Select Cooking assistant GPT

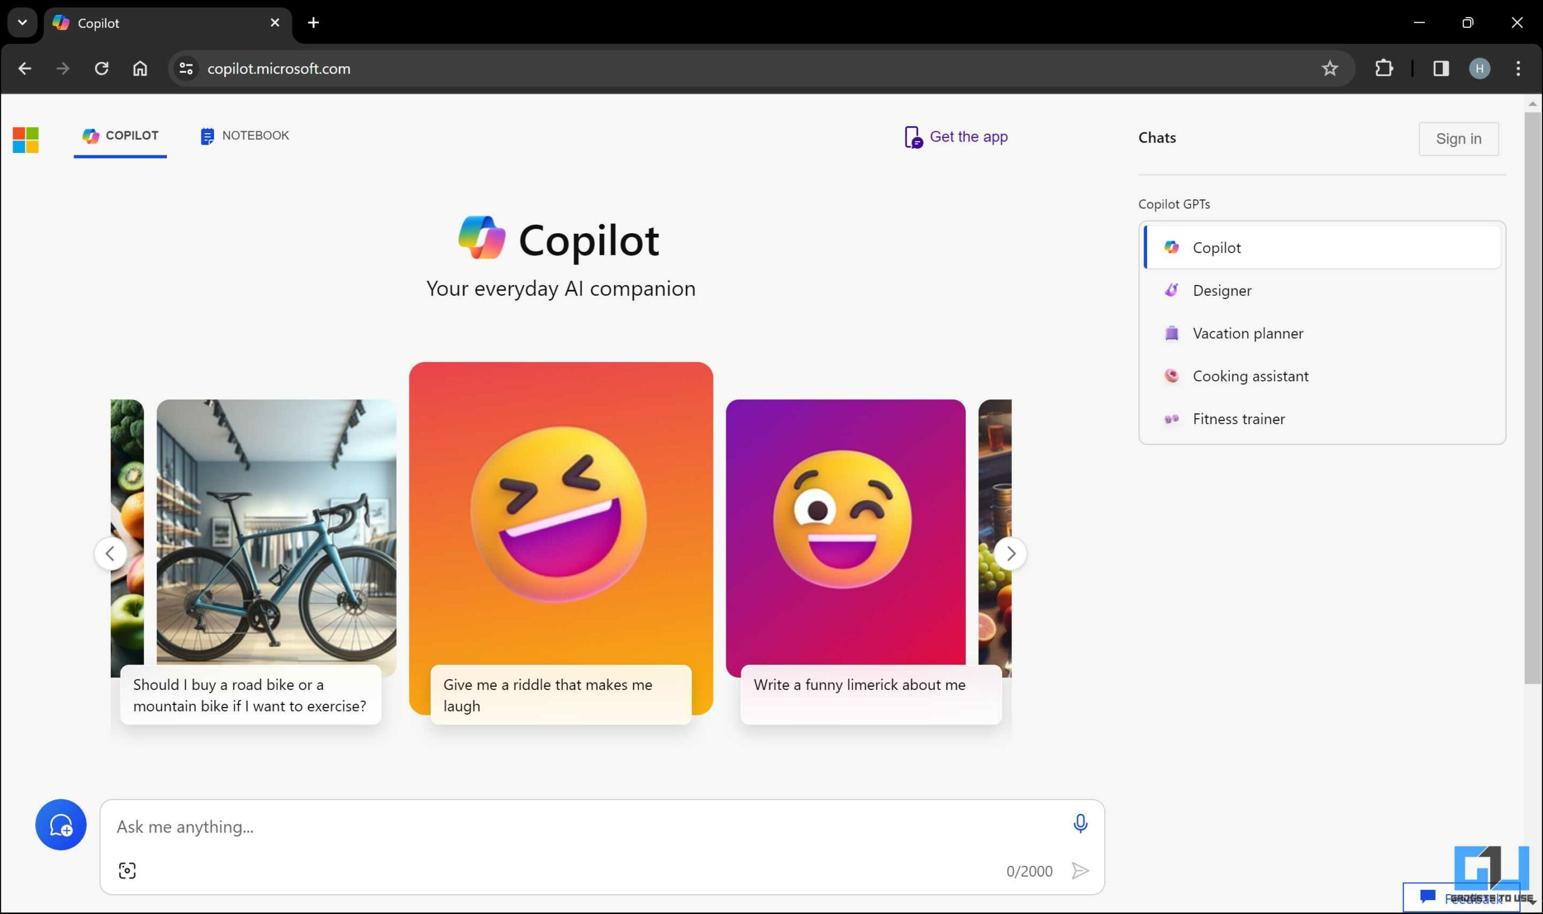[1322, 376]
